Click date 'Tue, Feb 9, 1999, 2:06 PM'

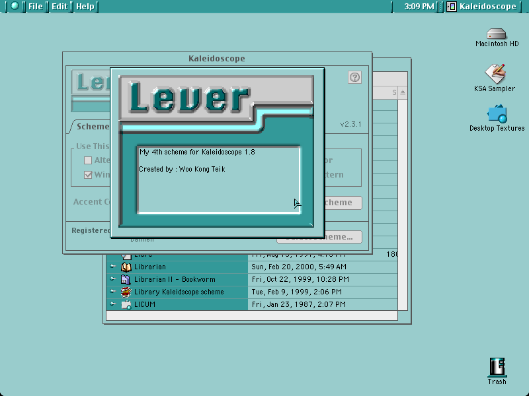[296, 292]
